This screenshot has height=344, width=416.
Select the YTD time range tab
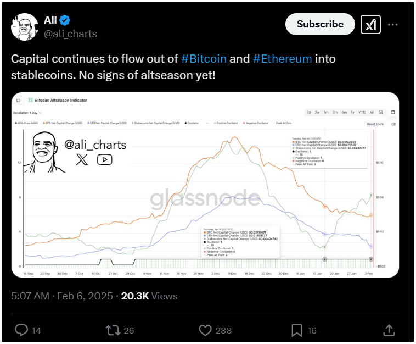point(362,112)
